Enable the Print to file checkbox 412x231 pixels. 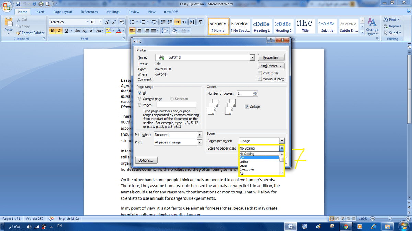[x=260, y=73]
